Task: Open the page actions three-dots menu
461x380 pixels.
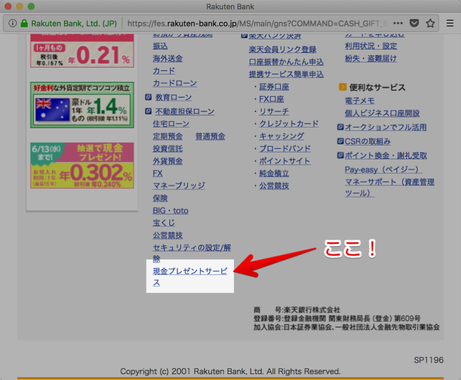Action: 398,23
